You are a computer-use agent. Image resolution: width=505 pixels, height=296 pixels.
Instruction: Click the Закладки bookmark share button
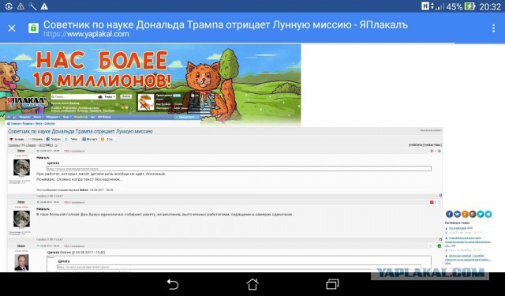coord(17,139)
